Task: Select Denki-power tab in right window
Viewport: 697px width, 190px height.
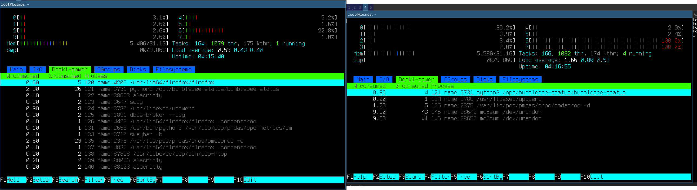Action: point(416,79)
